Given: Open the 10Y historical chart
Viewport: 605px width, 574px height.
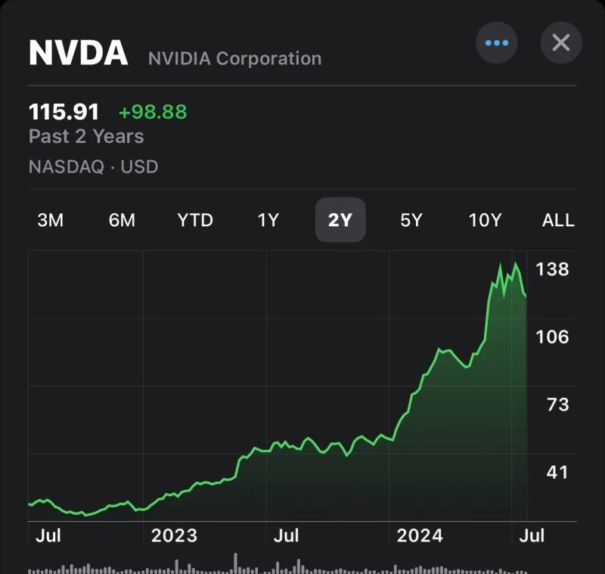Looking at the screenshot, I should 484,220.
